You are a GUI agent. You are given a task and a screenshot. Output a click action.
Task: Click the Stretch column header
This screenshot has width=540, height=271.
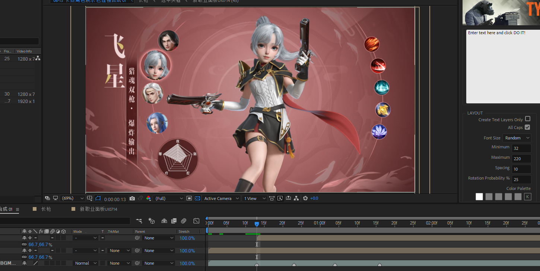[x=184, y=232]
